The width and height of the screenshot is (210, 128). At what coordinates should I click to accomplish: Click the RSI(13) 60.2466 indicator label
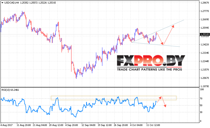point(10,90)
